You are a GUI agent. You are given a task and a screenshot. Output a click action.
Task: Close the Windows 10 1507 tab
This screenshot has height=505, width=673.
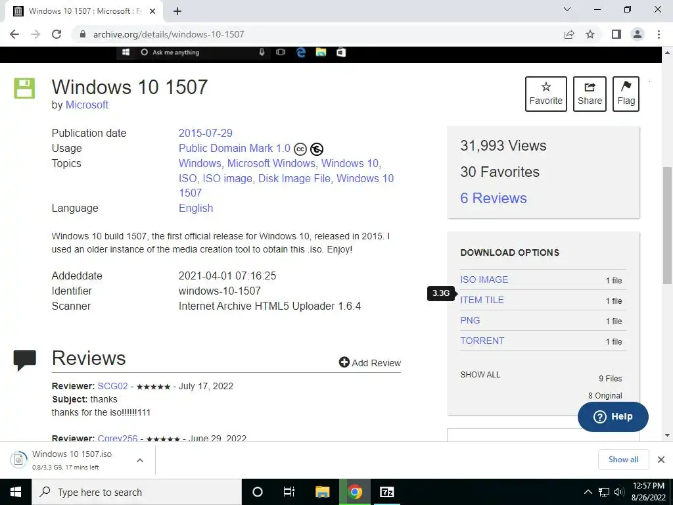point(152,11)
